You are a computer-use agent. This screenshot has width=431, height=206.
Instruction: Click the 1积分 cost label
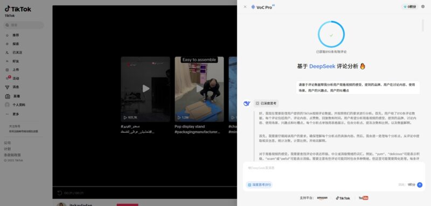(411, 185)
